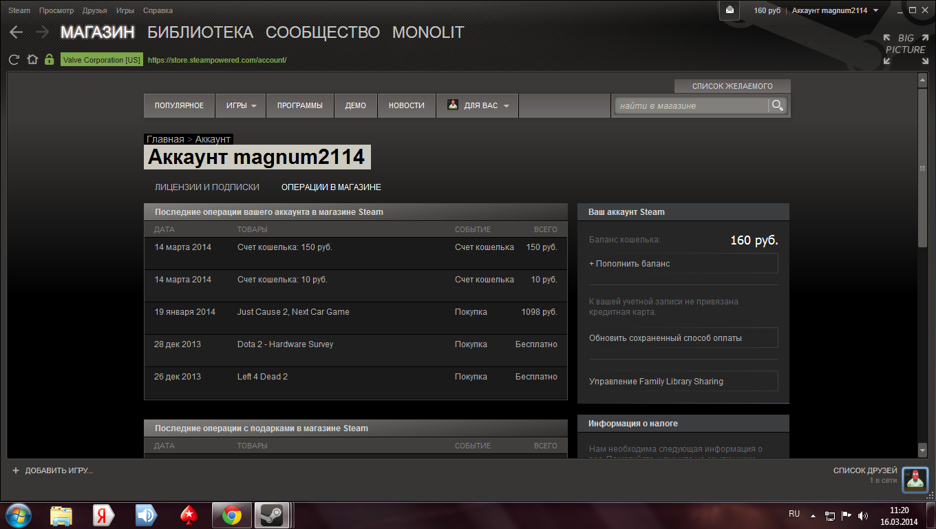This screenshot has height=529, width=936.
Task: Select the Новости store tab
Action: pos(407,105)
